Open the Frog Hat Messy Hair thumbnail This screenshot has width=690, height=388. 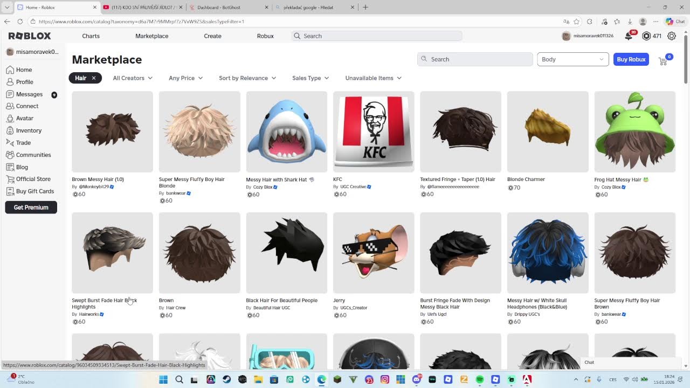click(x=635, y=132)
